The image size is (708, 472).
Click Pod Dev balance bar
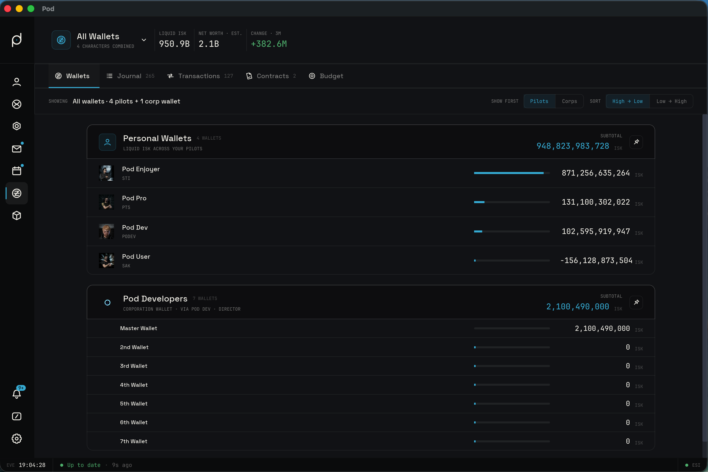coord(512,231)
